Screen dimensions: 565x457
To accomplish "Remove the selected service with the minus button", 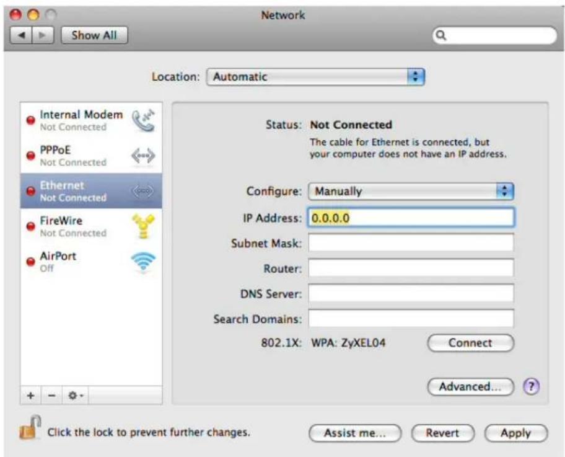I will [x=52, y=396].
